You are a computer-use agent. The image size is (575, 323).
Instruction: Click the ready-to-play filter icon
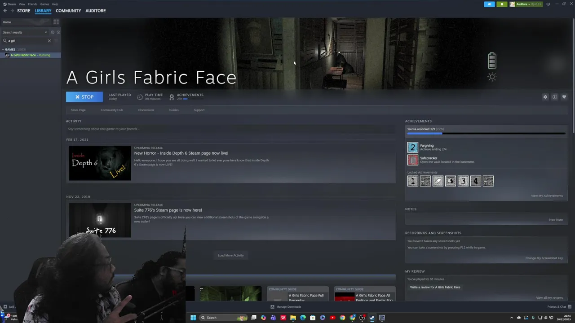58,32
